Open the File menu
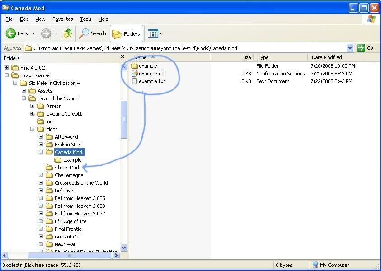381x271 pixels. pyautogui.click(x=9, y=19)
